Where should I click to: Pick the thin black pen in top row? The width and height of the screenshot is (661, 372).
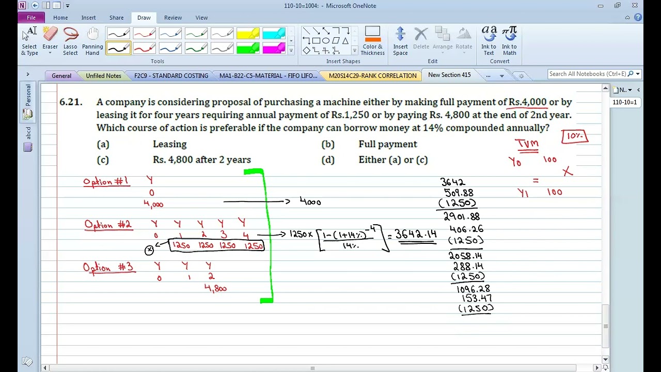[118, 34]
